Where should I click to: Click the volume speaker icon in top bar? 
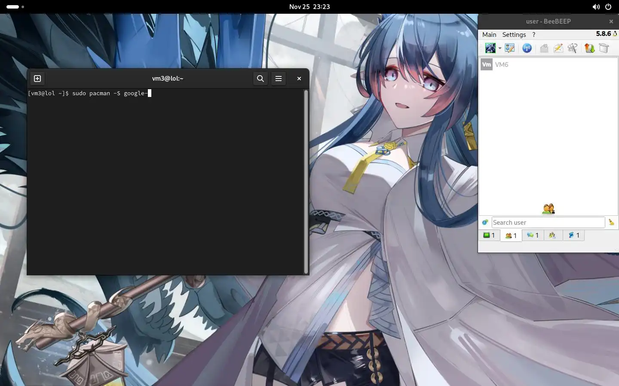596,7
